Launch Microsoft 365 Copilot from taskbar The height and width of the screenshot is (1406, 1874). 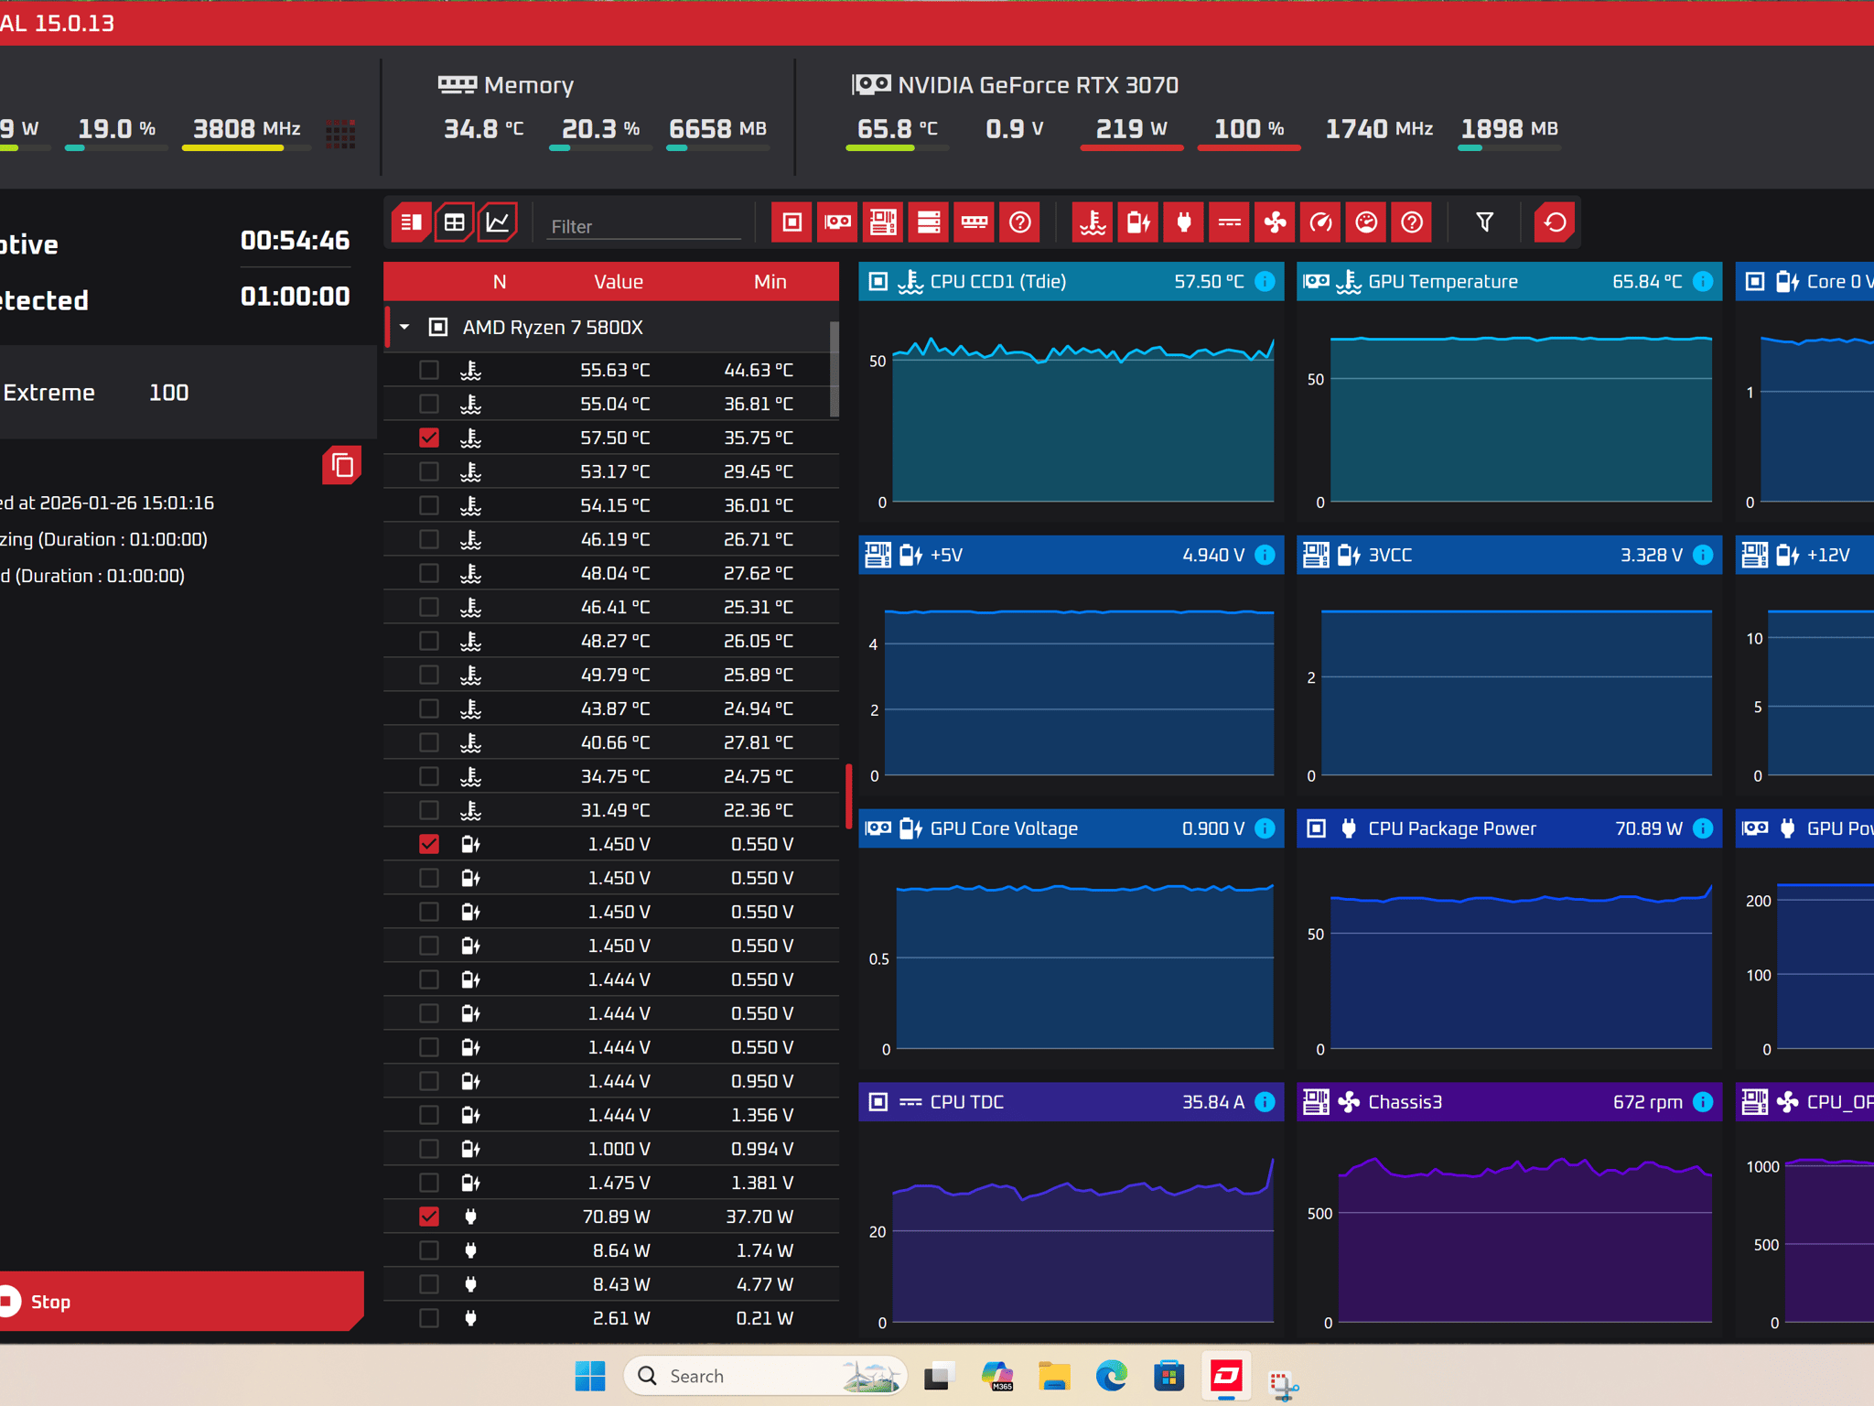996,1376
